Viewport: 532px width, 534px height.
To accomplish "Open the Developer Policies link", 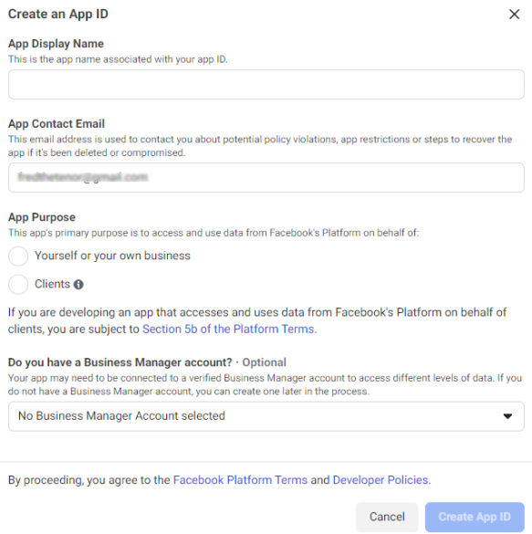I will click(381, 480).
